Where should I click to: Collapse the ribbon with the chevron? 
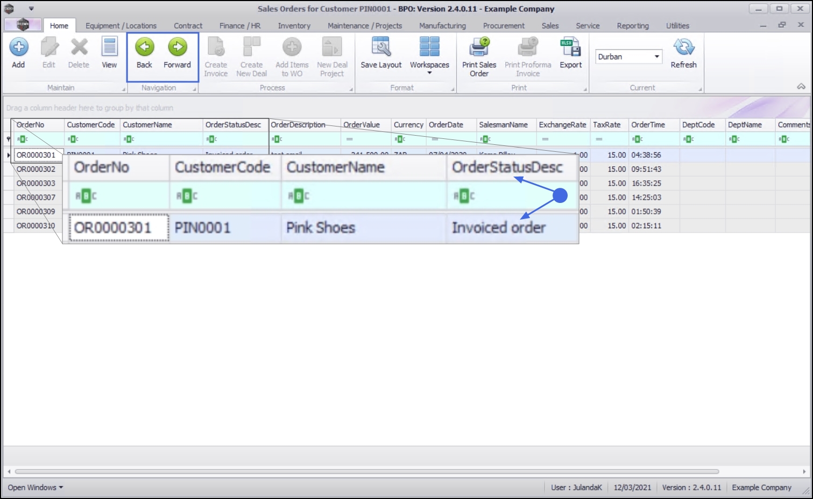(x=801, y=86)
